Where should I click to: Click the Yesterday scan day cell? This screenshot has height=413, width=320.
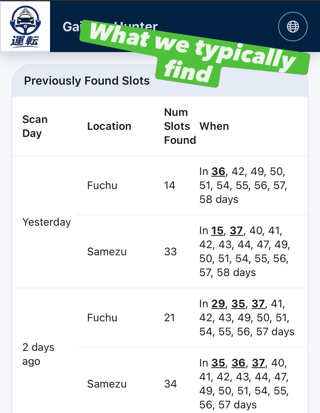(x=47, y=222)
